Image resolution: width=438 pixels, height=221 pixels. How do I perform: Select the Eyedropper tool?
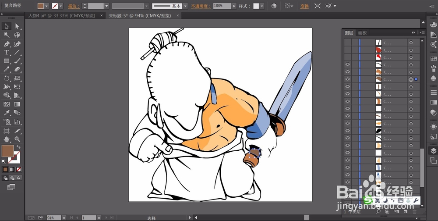tap(7, 113)
